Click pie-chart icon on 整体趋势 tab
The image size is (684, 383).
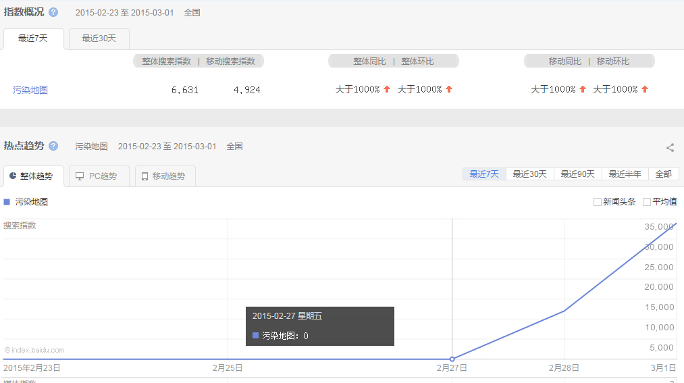[13, 176]
